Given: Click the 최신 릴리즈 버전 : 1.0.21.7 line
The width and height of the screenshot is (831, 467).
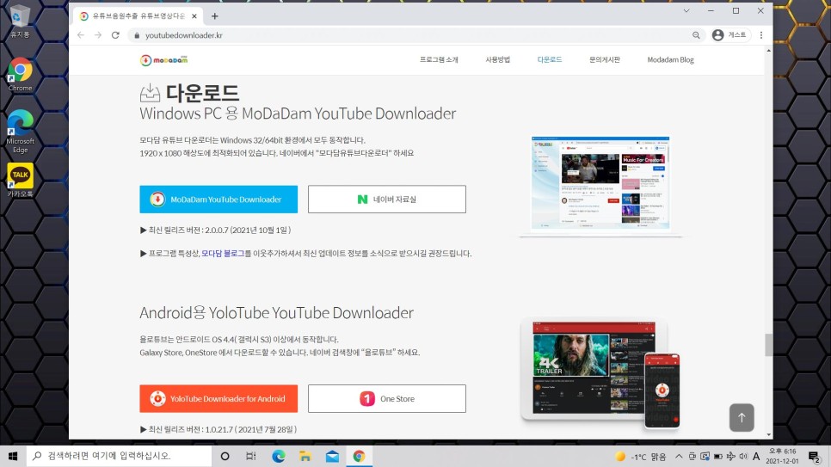Looking at the screenshot, I should coord(219,429).
